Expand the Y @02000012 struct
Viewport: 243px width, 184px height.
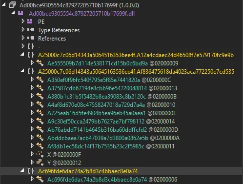[32, 162]
